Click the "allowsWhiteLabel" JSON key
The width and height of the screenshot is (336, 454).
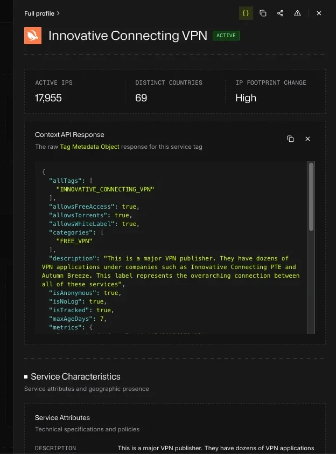[82, 224]
